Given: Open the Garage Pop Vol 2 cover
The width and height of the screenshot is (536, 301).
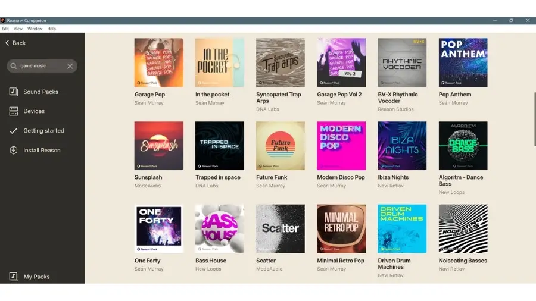Looking at the screenshot, I should click(341, 62).
